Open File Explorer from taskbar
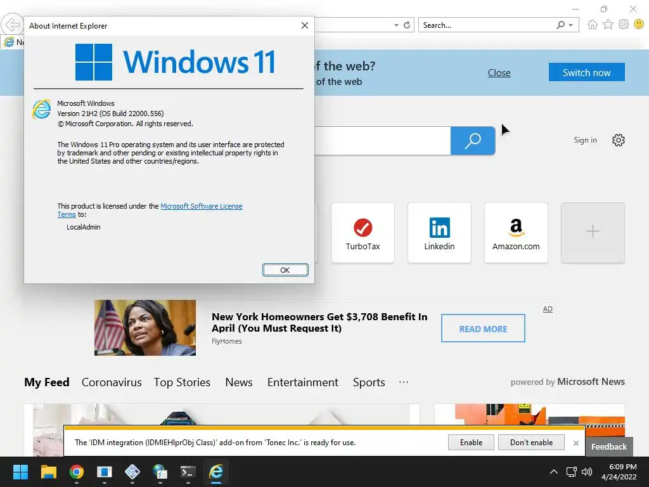The image size is (649, 487). 48,472
